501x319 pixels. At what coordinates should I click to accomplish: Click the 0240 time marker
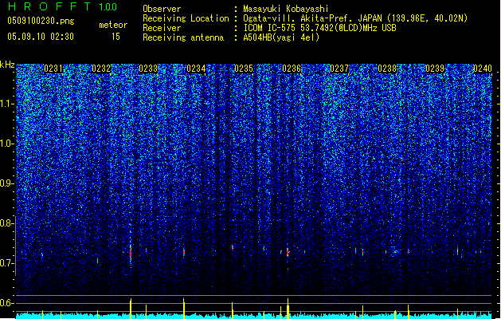tap(483, 69)
